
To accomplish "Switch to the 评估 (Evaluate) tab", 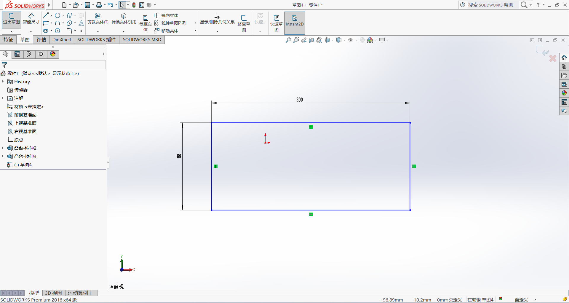I will 41,39.
